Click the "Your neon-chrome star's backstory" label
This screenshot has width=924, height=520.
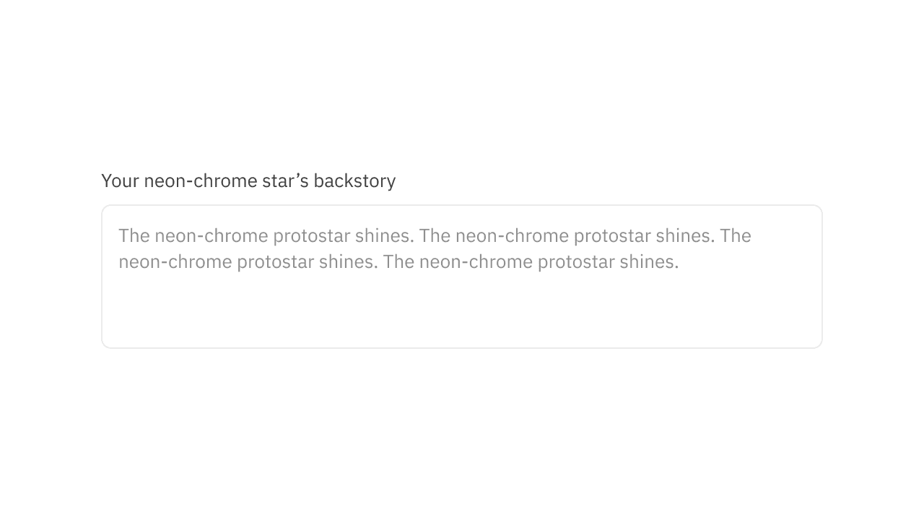(x=248, y=181)
